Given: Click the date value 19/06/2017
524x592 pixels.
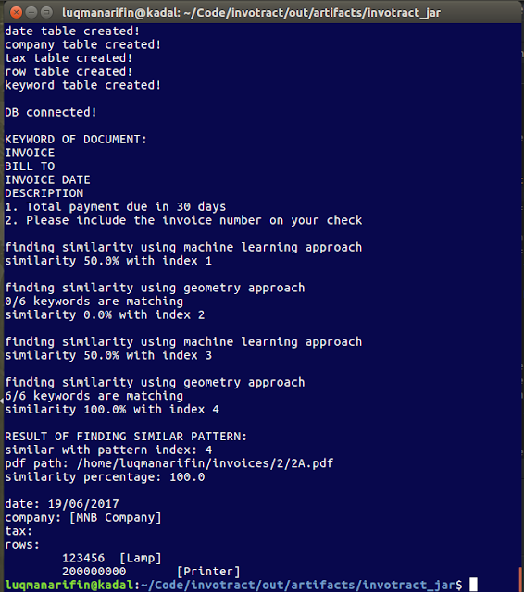Looking at the screenshot, I should (x=83, y=504).
